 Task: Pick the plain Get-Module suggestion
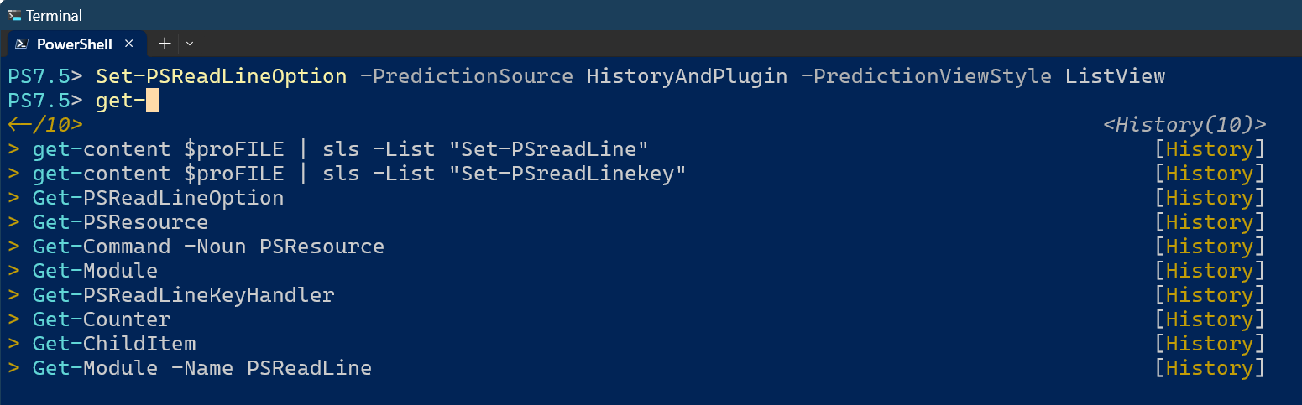(95, 271)
